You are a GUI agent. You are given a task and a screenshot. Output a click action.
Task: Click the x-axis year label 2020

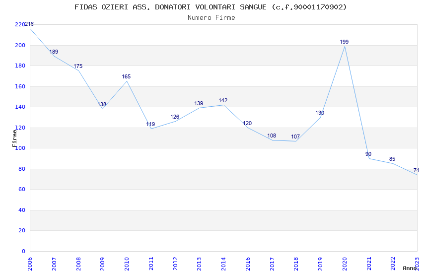[x=345, y=264]
